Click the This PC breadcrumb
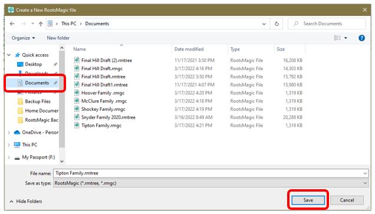The width and height of the screenshot is (375, 214). click(x=68, y=24)
